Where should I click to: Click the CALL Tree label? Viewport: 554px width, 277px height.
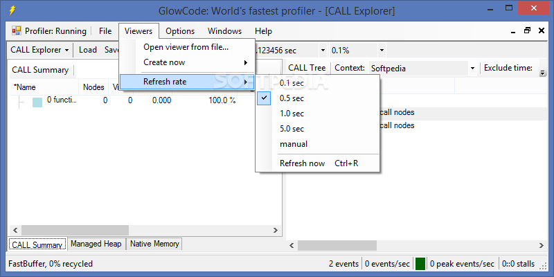[307, 68]
